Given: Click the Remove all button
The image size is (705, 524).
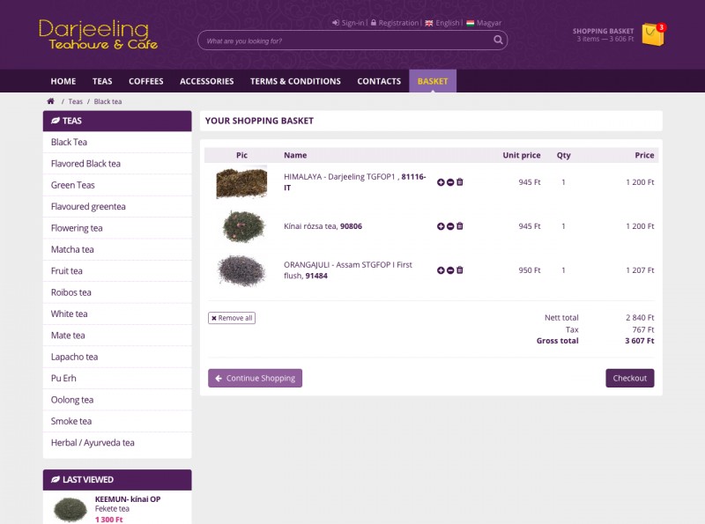Looking at the screenshot, I should pos(232,318).
